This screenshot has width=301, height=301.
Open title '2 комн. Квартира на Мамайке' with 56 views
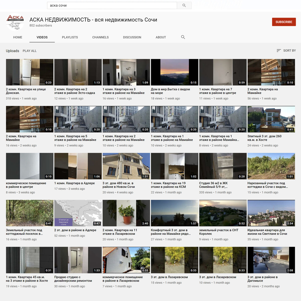(x=263, y=91)
